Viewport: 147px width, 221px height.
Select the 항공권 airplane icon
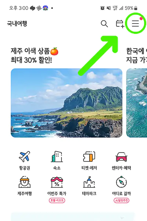(x=25, y=157)
